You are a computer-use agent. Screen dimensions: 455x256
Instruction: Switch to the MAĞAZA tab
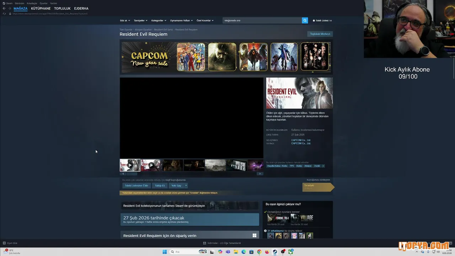click(x=21, y=9)
